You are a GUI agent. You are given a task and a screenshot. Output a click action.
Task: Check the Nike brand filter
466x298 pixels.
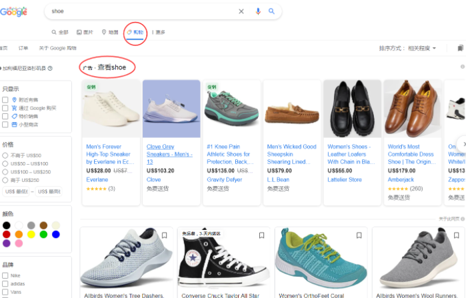(x=5, y=275)
